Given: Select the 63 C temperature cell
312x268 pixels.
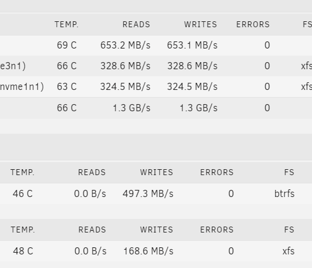Looking at the screenshot, I should pyautogui.click(x=67, y=87).
